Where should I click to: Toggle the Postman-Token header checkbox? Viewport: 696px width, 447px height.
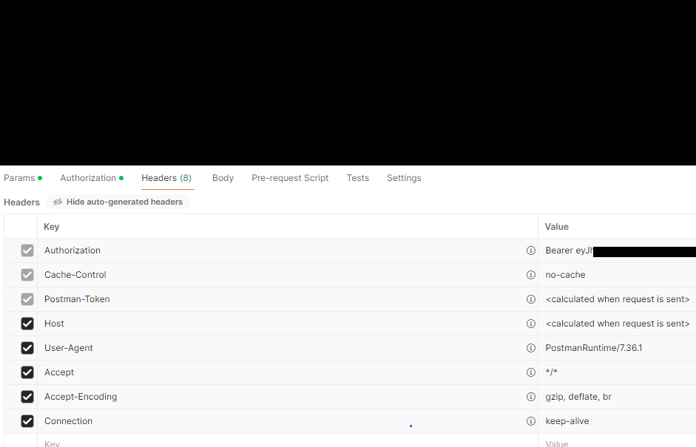point(27,299)
